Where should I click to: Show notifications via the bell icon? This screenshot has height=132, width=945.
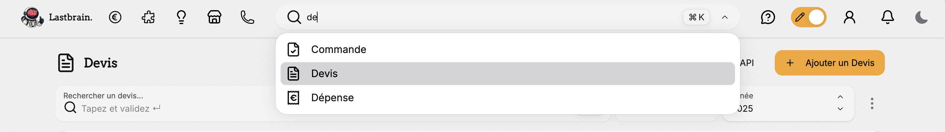click(x=887, y=17)
